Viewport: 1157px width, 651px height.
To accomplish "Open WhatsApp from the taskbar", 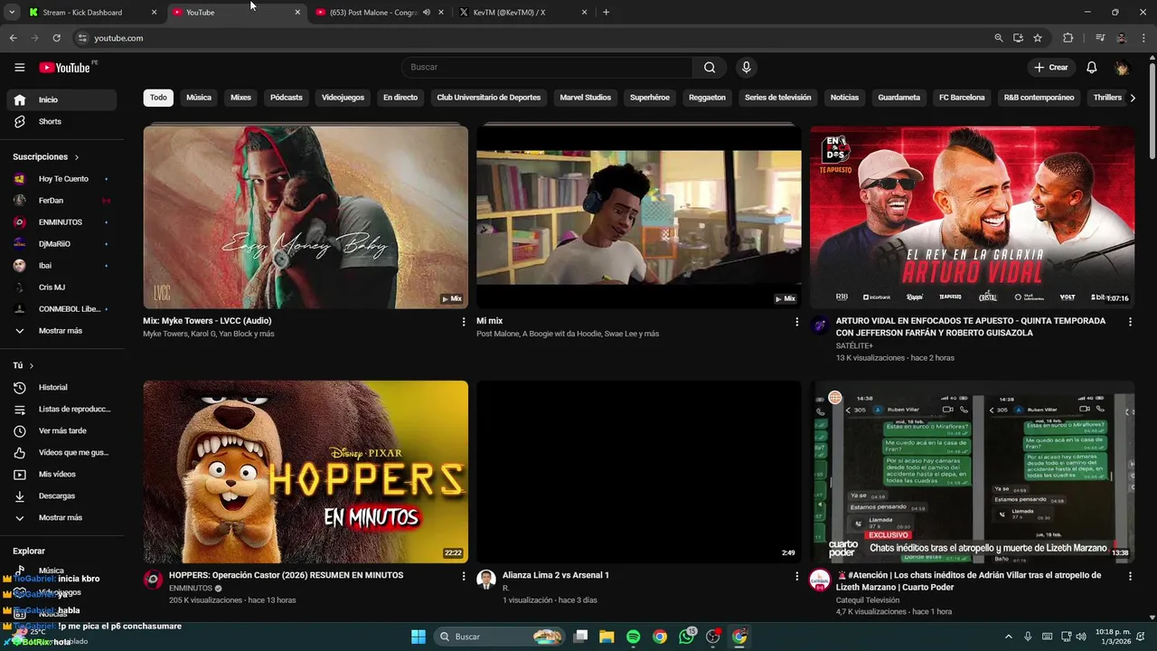I will 686,637.
